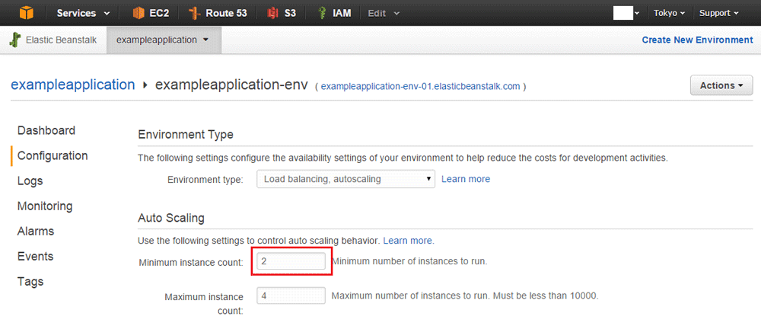Open the account name dropdown
Image resolution: width=761 pixels, height=326 pixels.
[626, 13]
